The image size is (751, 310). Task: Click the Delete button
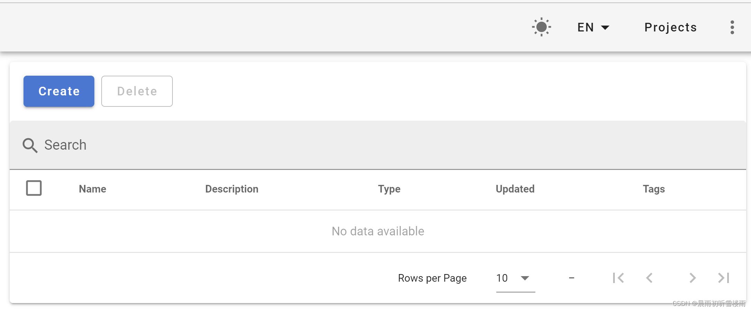coord(137,91)
